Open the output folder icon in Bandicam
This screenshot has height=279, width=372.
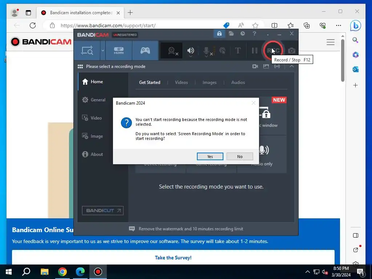point(231,34)
